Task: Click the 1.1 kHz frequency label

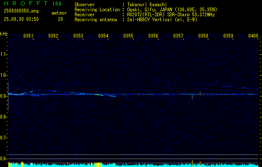Action: click(x=4, y=54)
